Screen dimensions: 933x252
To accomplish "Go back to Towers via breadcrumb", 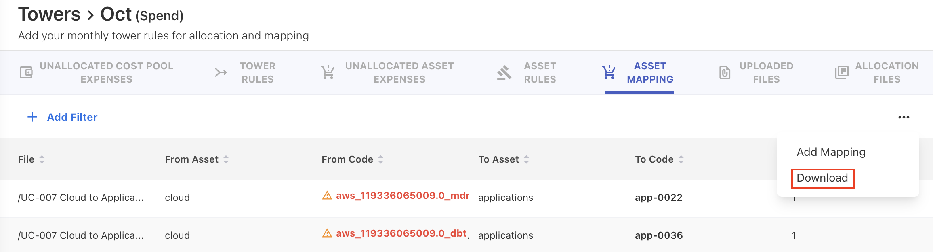I will pos(49,14).
